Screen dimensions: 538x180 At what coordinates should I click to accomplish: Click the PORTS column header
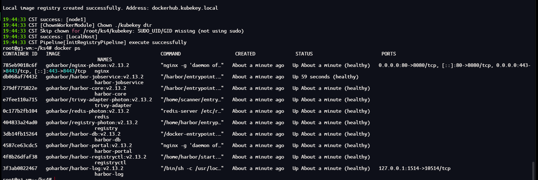pos(389,54)
